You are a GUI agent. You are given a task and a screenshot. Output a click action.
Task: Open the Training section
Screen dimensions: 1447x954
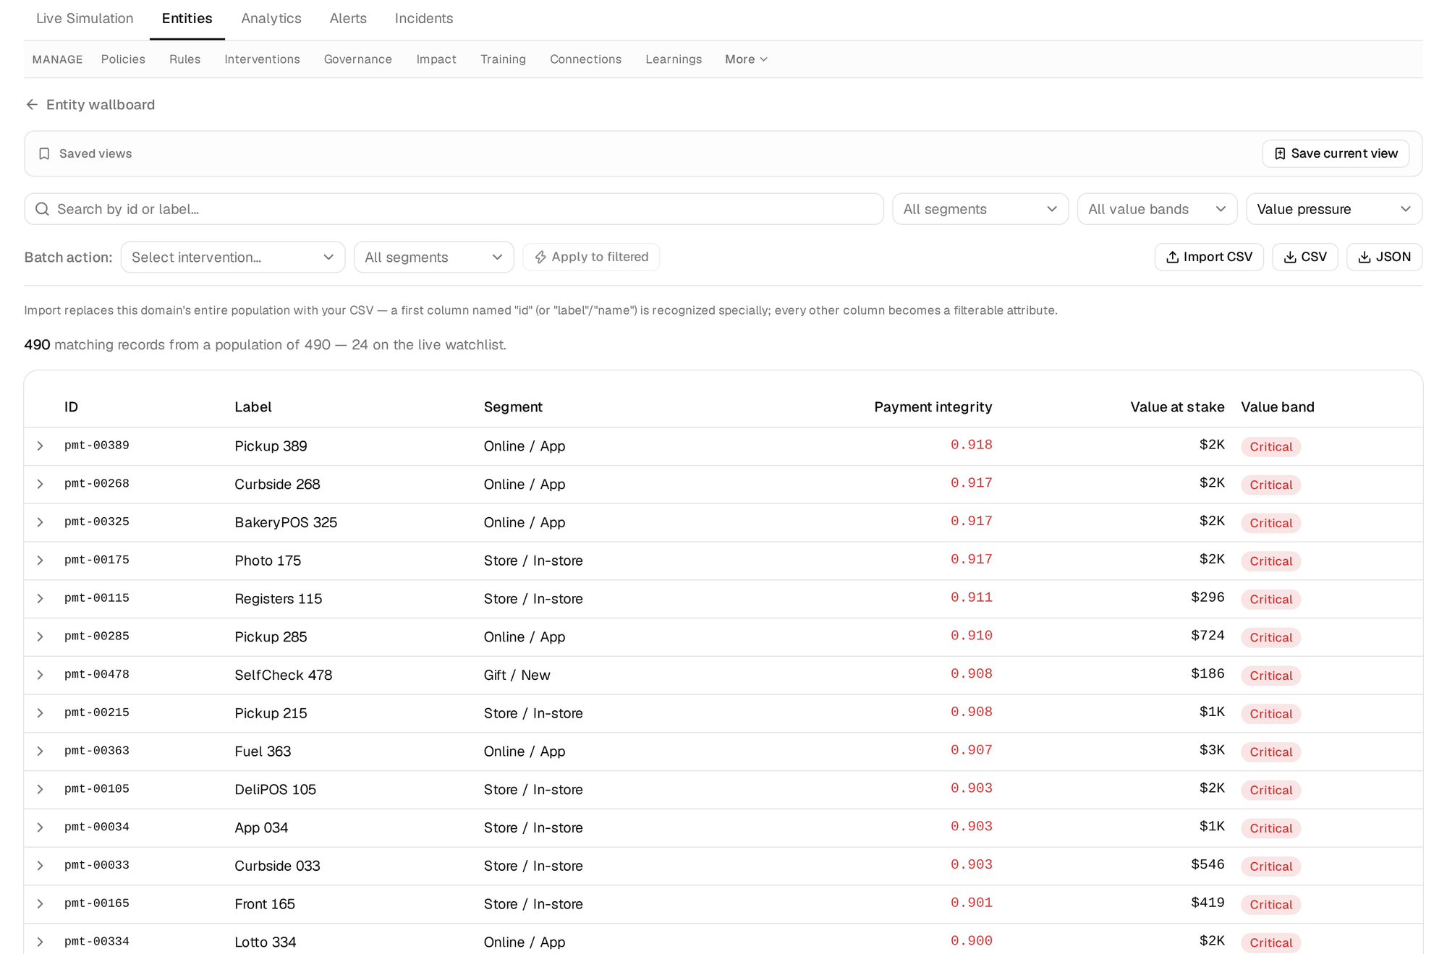[x=503, y=59]
